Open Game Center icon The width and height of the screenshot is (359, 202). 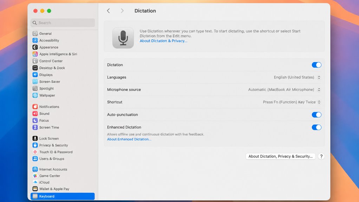[x=35, y=176]
